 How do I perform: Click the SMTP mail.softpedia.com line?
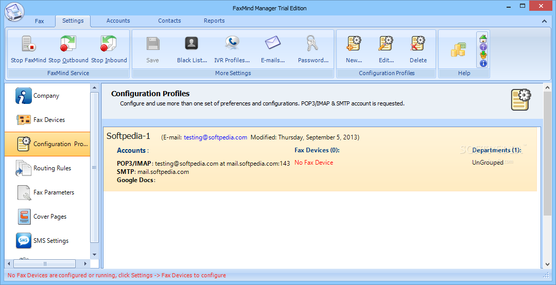153,172
